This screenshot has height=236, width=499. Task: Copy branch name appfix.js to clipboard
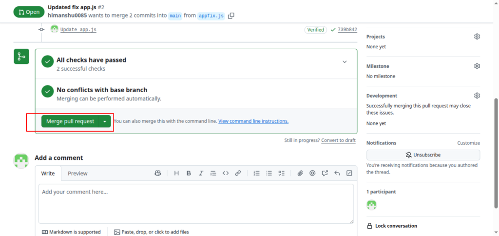pyautogui.click(x=231, y=16)
